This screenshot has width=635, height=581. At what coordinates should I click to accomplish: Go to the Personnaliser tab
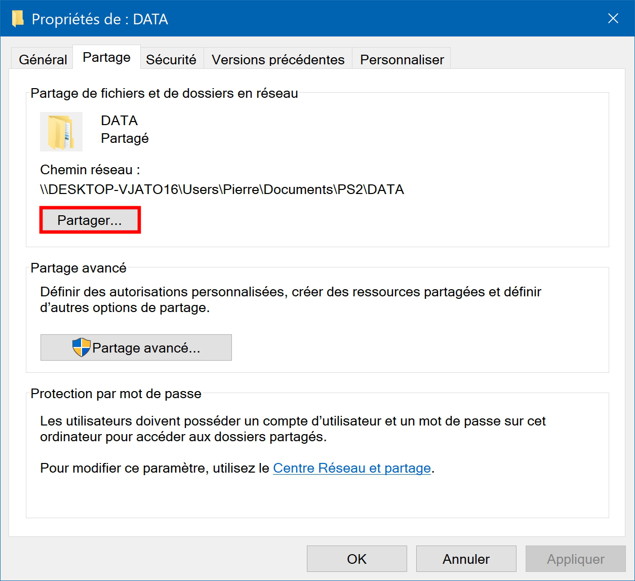pos(402,59)
